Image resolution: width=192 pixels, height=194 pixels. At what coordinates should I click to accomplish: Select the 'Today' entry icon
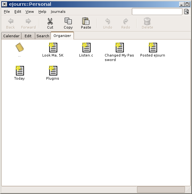[20, 71]
